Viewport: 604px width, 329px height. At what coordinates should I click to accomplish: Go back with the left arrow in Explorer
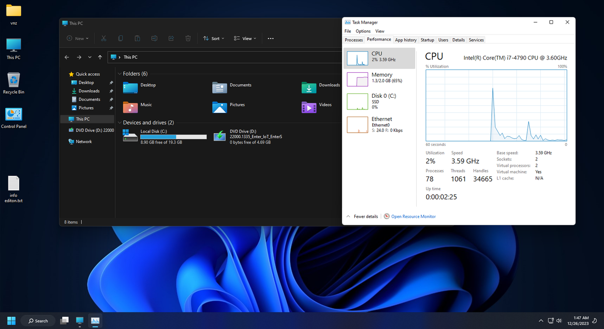[x=67, y=57]
